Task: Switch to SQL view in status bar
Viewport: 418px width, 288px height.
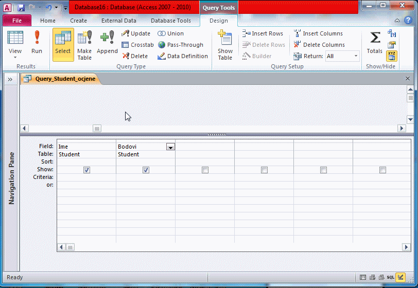Action: [391, 277]
